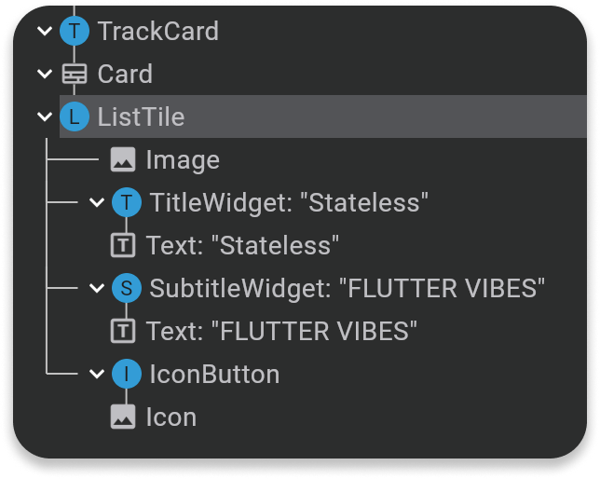
Task: Click the SubtitleWidget blue S icon
Action: 126,288
